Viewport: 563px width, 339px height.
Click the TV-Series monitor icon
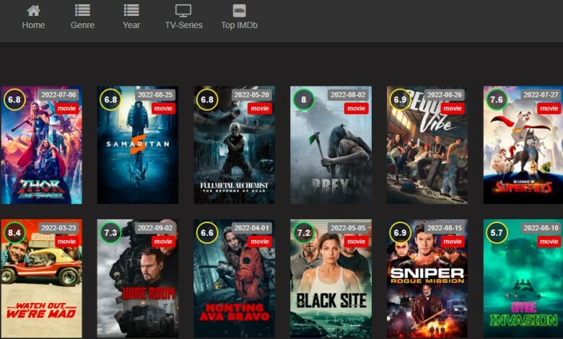pos(183,11)
